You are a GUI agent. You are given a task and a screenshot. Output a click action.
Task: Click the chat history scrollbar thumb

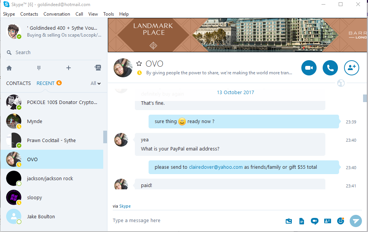click(365, 98)
